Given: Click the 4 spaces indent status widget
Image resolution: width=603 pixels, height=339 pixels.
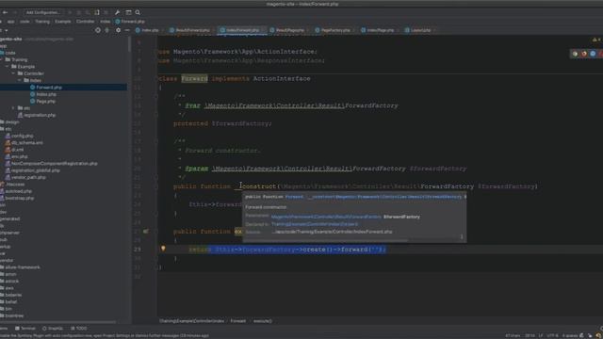Looking at the screenshot, I should [570, 335].
